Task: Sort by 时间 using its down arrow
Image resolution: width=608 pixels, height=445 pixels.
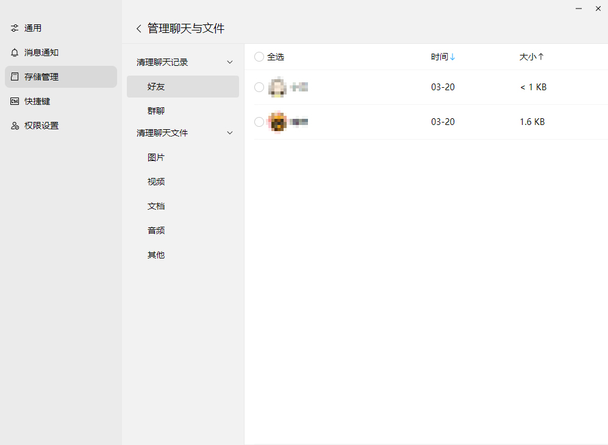Action: tap(452, 57)
